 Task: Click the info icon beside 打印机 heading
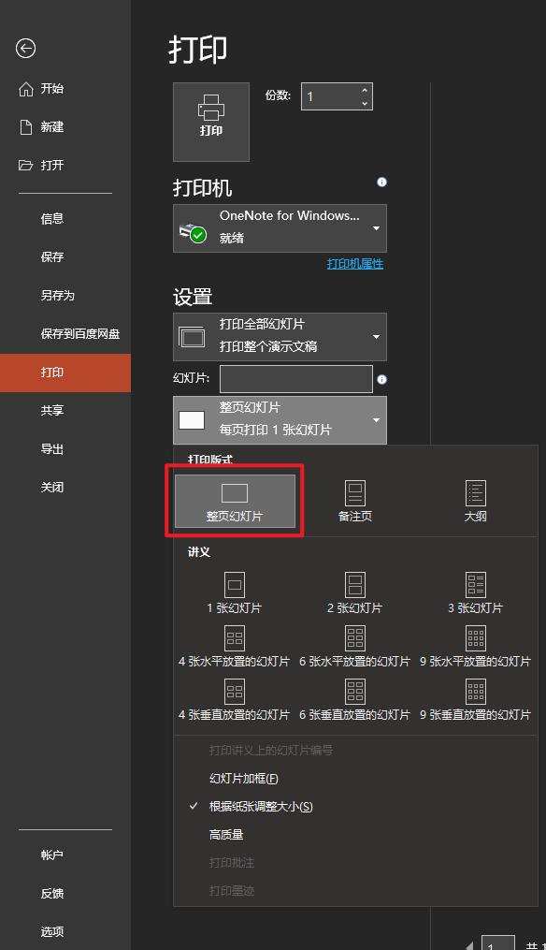pyautogui.click(x=382, y=182)
